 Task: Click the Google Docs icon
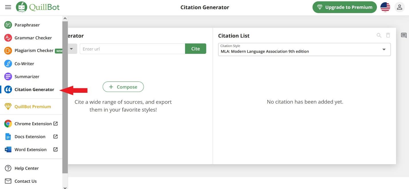click(x=8, y=137)
